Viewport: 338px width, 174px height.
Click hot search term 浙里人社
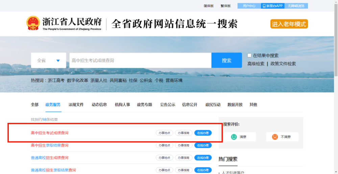[x=99, y=80]
